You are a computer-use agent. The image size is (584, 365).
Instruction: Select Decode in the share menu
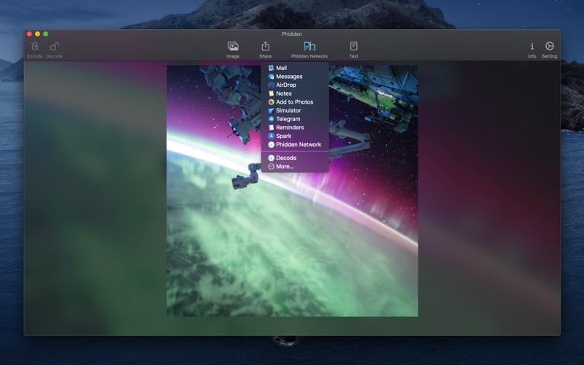pyautogui.click(x=295, y=158)
